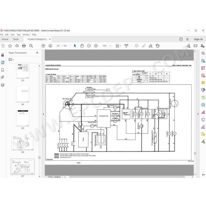
Task: Click thumbnails panel scroll down arrow
Action: (39, 177)
